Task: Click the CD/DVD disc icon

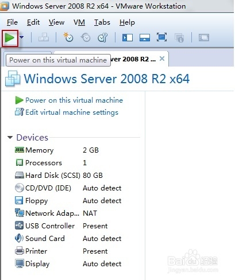Action: pos(20,188)
